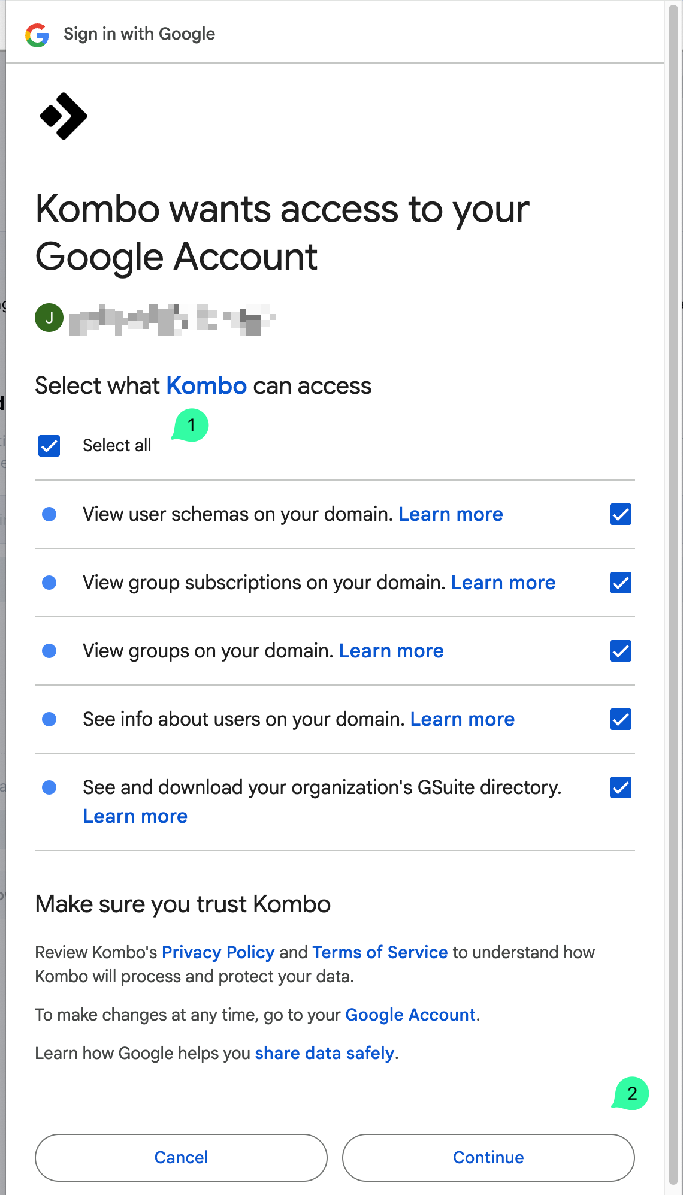Viewport: 683px width, 1195px height.
Task: Uncheck the GSuite directory download permission
Action: tap(621, 787)
